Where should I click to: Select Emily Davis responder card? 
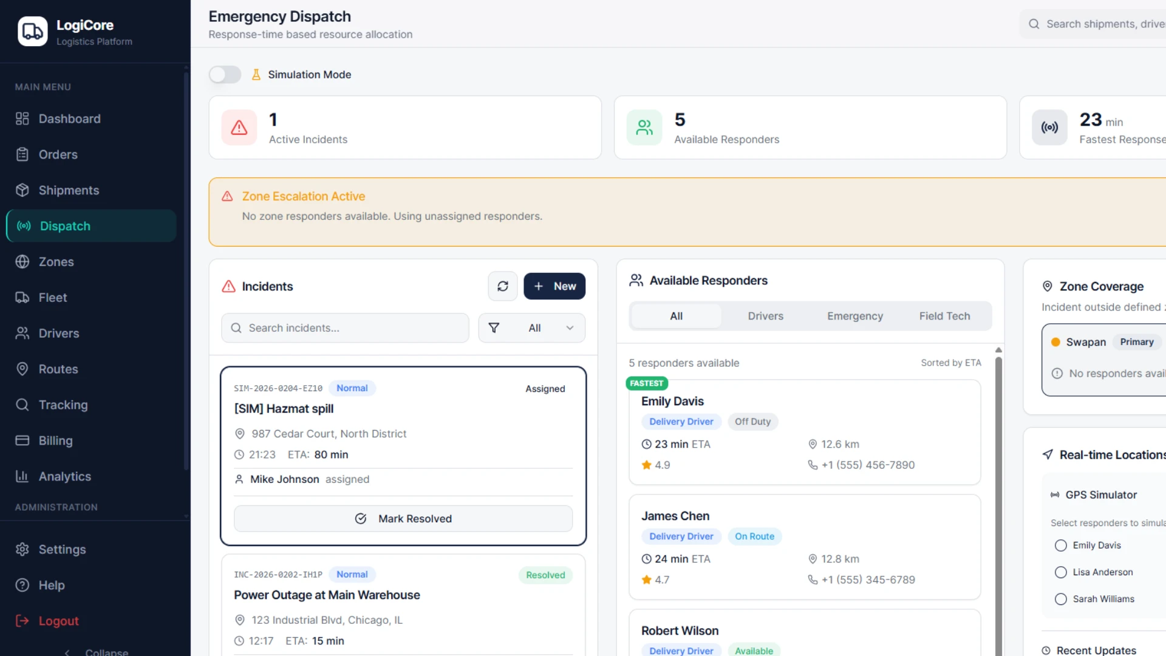tap(805, 432)
